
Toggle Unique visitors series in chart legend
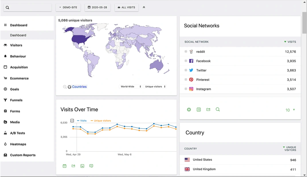(x=102, y=121)
